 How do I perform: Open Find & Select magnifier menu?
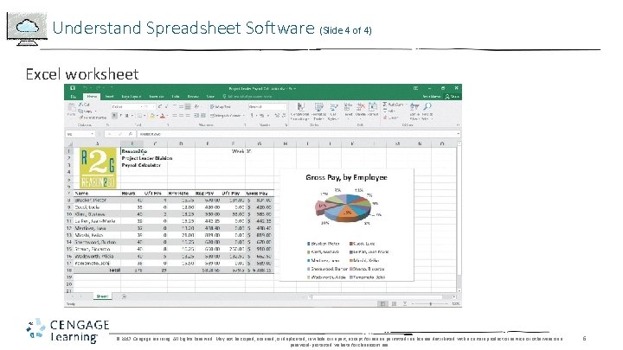point(427,111)
